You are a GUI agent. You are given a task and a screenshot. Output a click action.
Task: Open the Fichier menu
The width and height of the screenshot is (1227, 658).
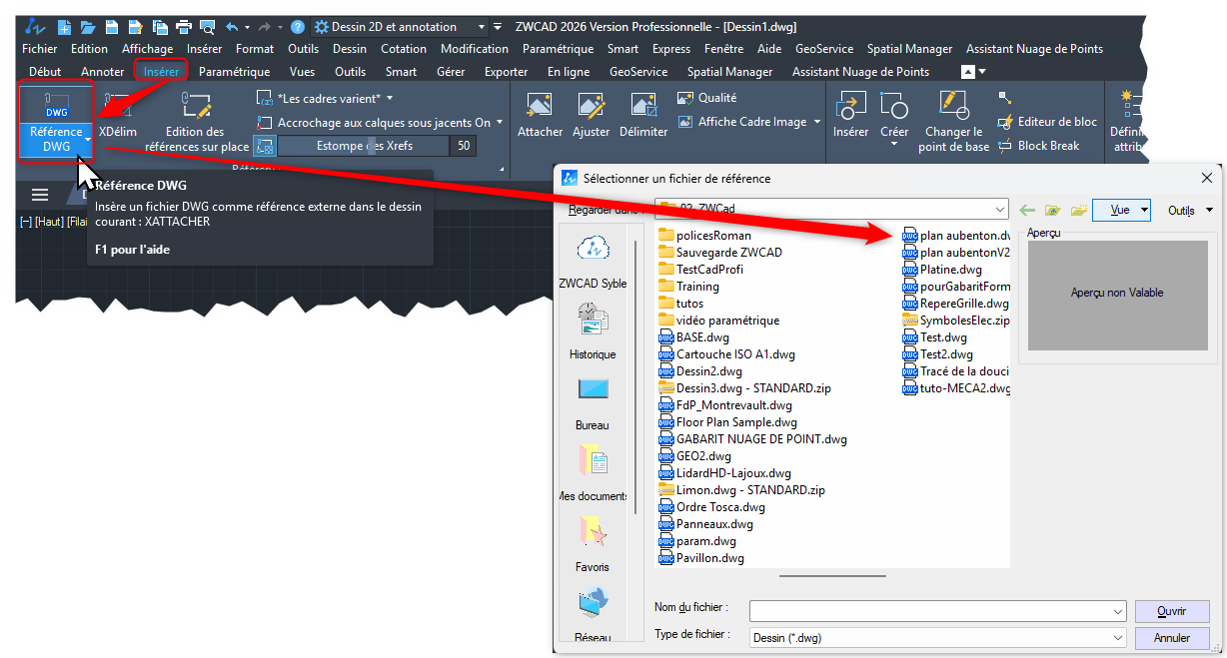click(x=39, y=48)
